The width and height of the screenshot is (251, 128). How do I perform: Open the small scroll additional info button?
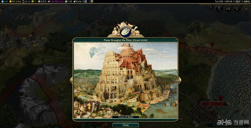pyautogui.click(x=211, y=7)
